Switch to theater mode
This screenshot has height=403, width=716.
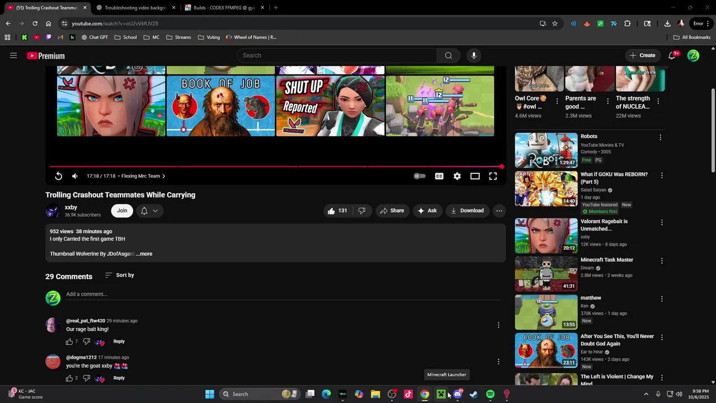[475, 176]
